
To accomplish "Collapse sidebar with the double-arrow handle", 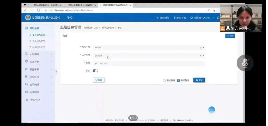I will [x=56, y=72].
